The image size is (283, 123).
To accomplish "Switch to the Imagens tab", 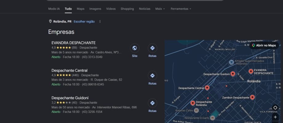I will (95, 9).
